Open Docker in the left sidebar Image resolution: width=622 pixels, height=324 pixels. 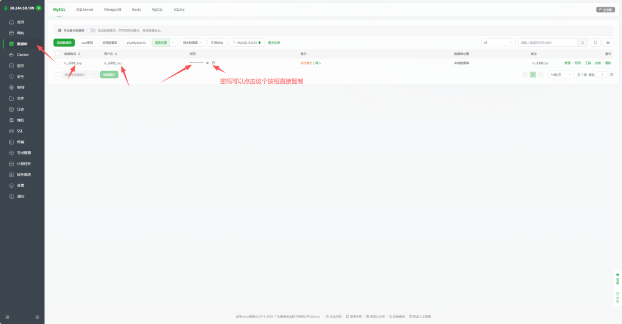22,55
